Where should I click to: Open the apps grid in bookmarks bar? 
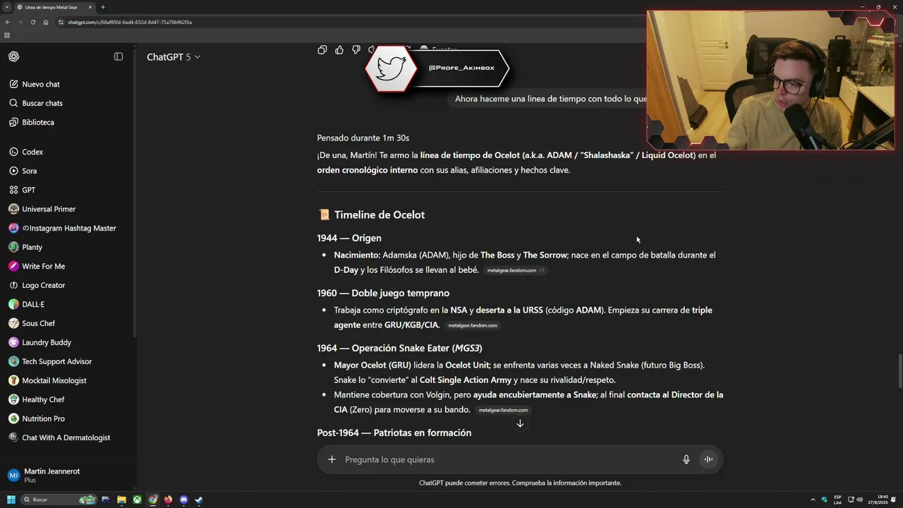pos(7,35)
